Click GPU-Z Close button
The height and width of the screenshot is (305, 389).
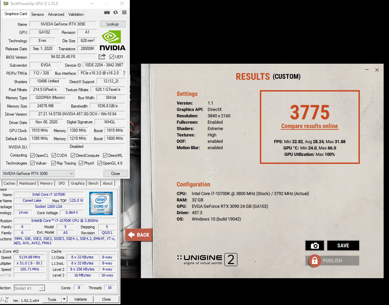point(116,173)
